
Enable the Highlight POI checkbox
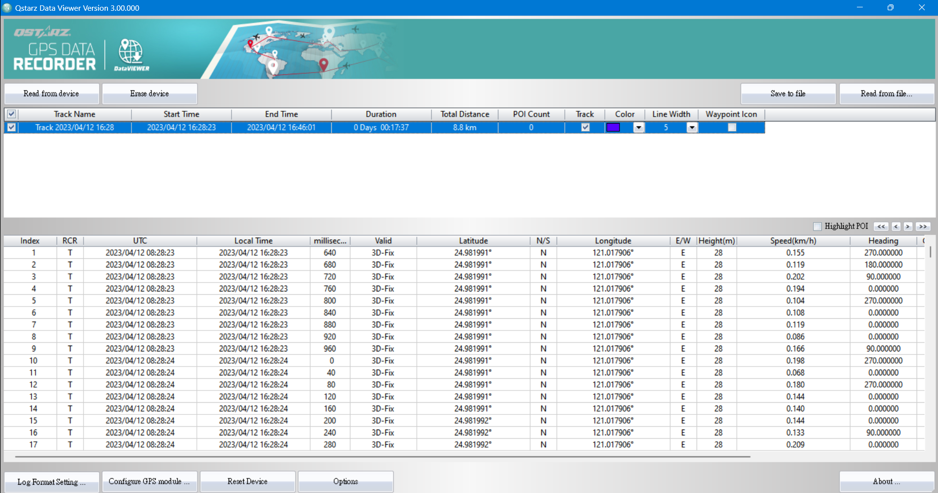pyautogui.click(x=817, y=226)
